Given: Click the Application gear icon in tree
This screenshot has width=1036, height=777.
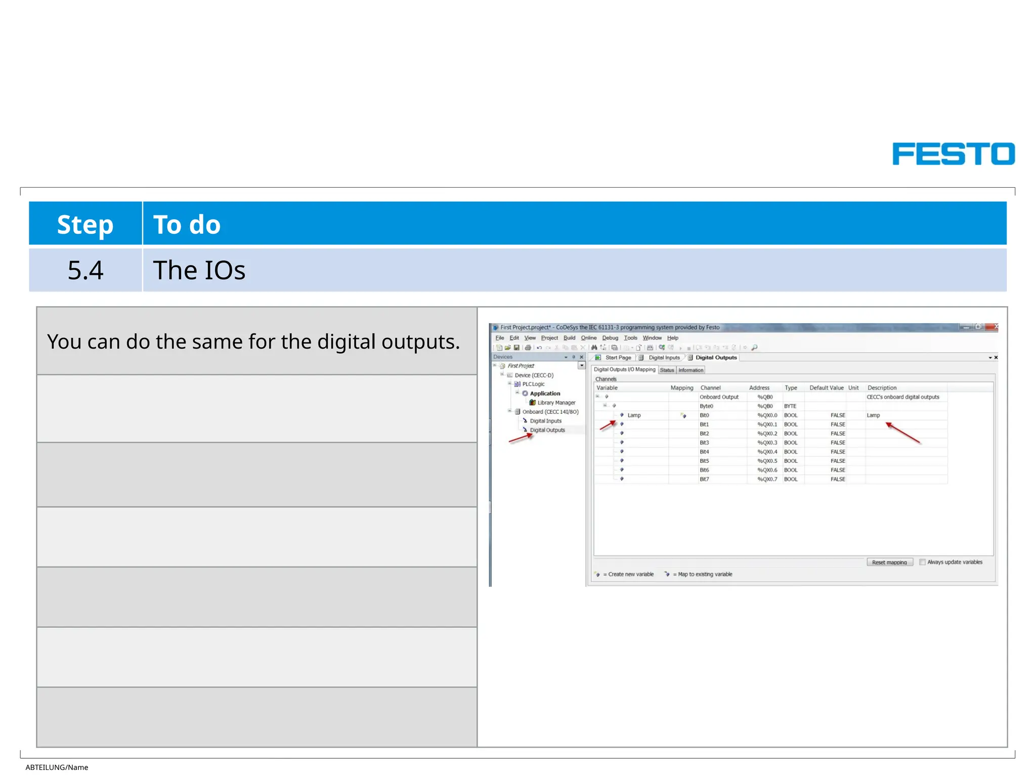Looking at the screenshot, I should (x=525, y=394).
